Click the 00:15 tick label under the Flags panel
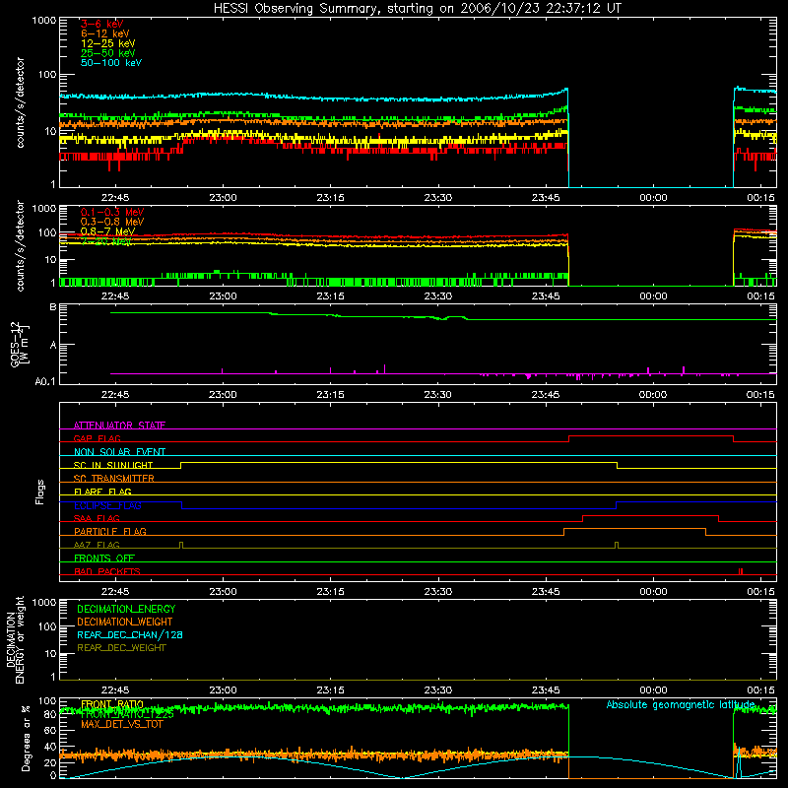This screenshot has width=788, height=788. (760, 592)
